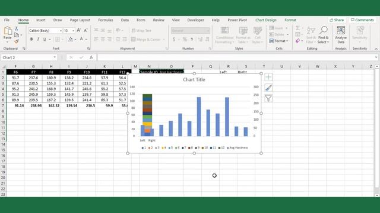The width and height of the screenshot is (380, 213).
Task: Open fill color palette arrow
Action: [75, 40]
